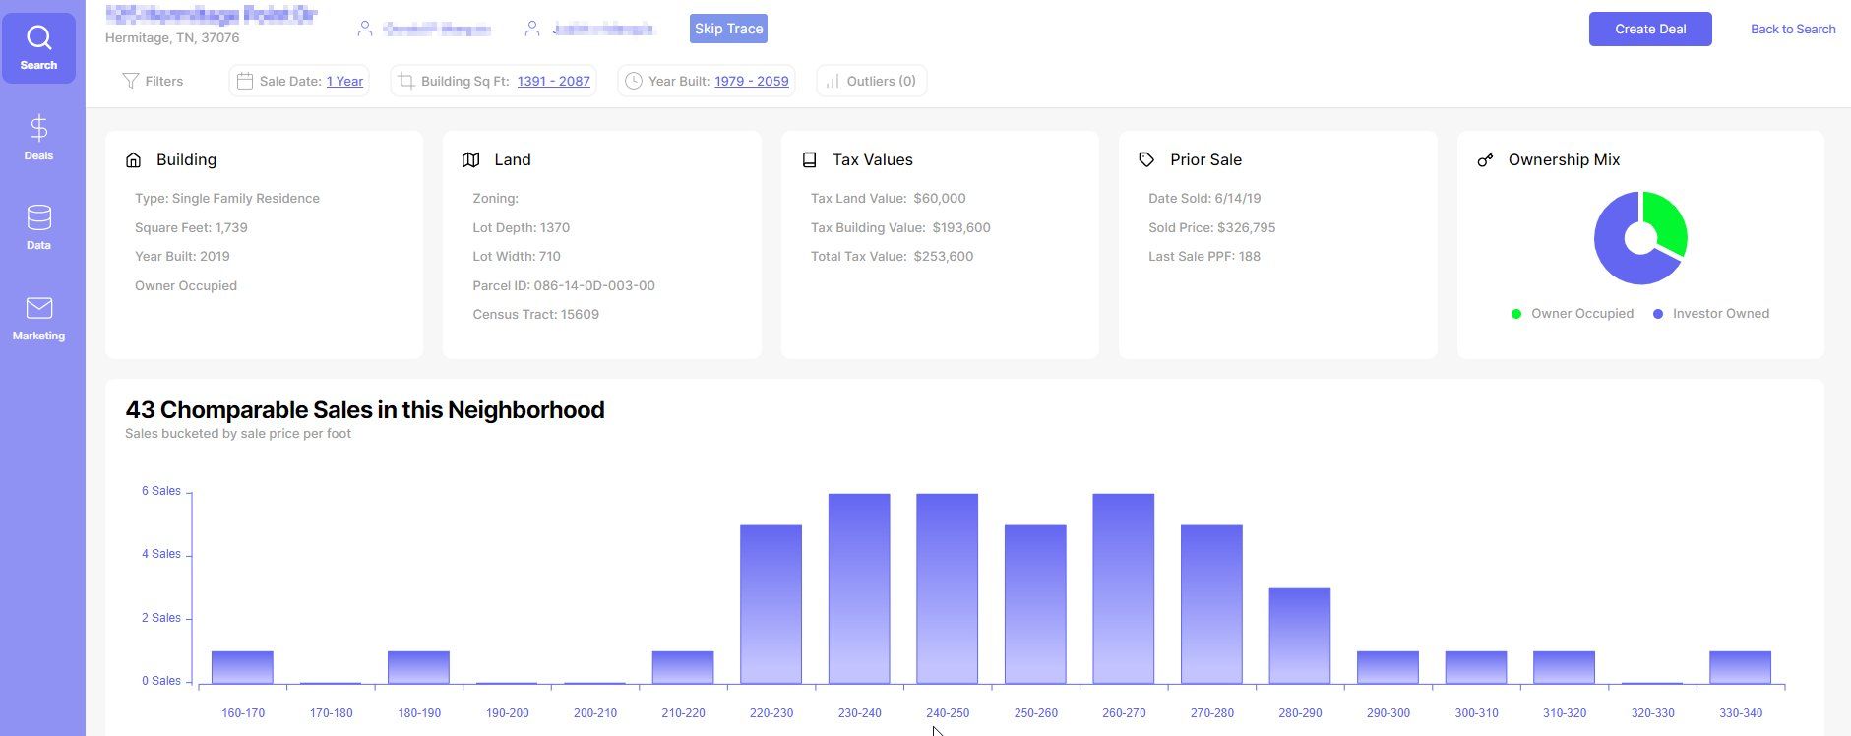Click the Skip Trace button

click(728, 29)
